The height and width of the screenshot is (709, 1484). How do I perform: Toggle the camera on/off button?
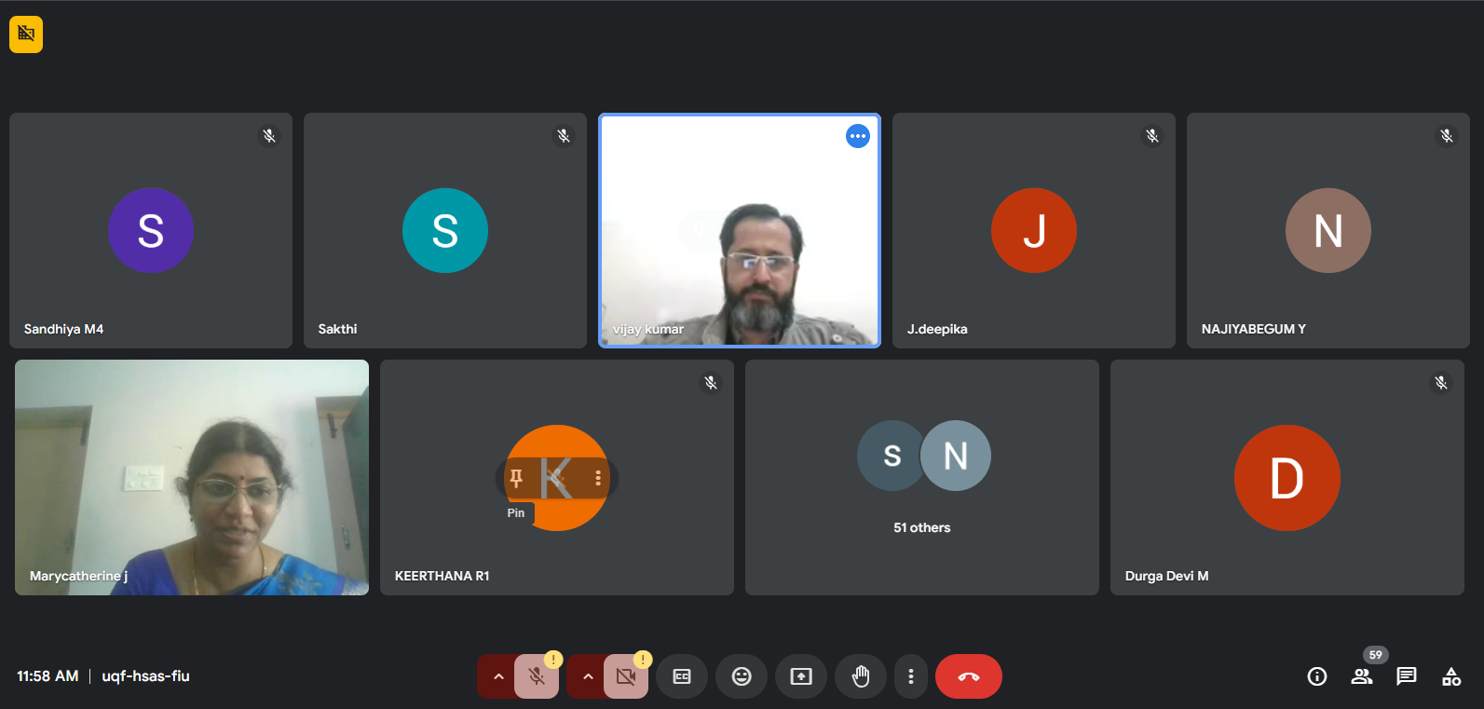626,676
